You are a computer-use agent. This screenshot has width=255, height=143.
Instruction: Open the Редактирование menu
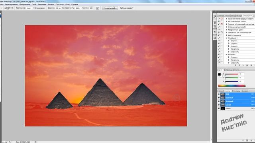point(12,4)
